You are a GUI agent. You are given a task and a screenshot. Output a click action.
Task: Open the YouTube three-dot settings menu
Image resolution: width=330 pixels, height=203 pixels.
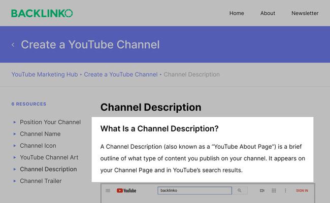pos(285,191)
